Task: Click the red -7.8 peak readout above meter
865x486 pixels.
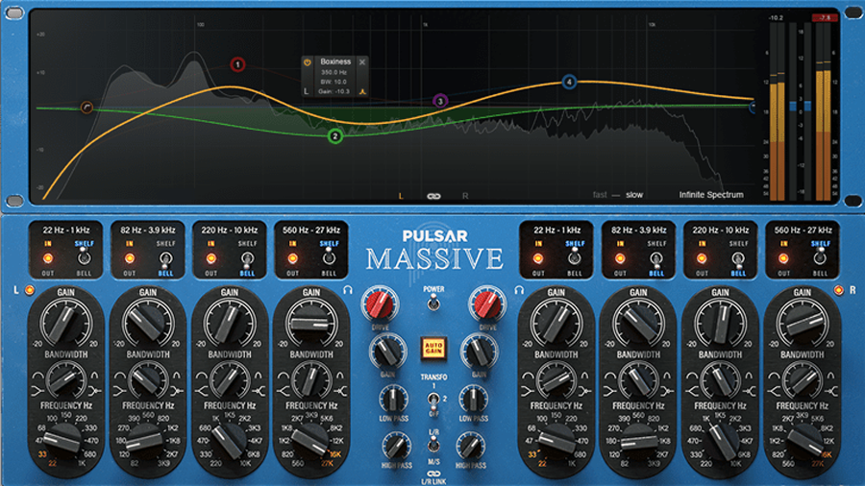Action: tap(825, 17)
